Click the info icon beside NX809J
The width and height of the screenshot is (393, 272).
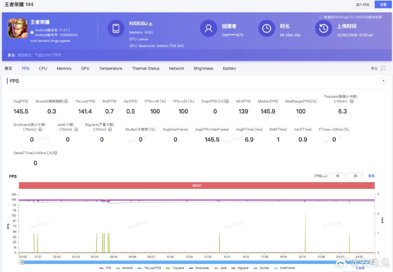151,24
